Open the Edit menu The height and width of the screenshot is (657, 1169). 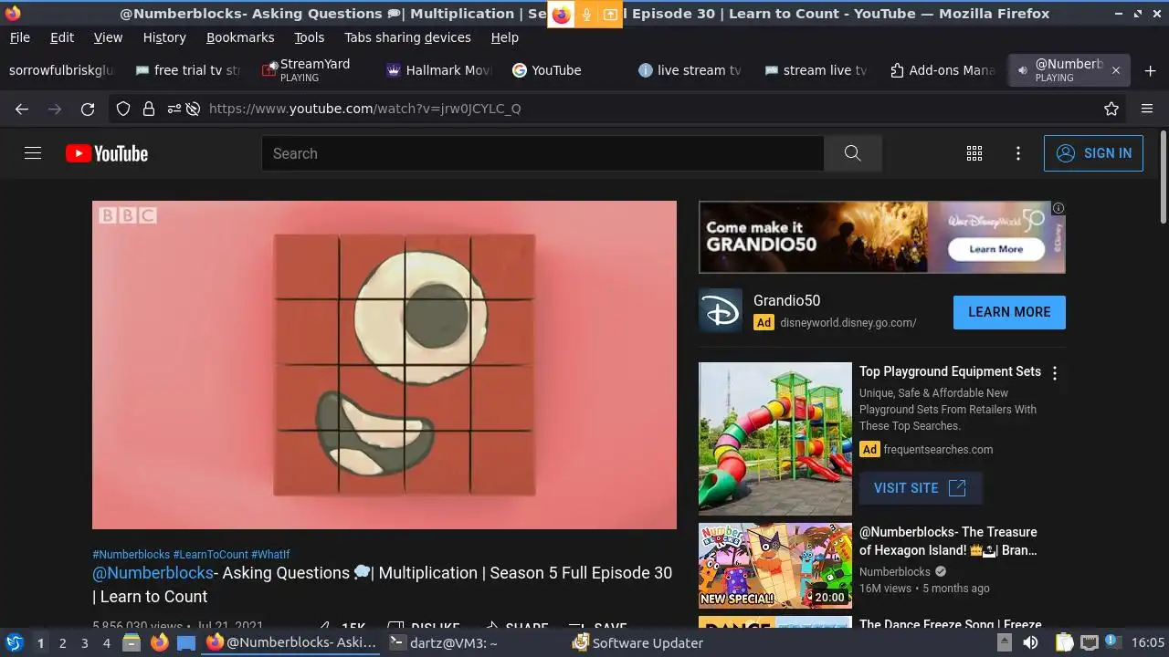coord(62,37)
